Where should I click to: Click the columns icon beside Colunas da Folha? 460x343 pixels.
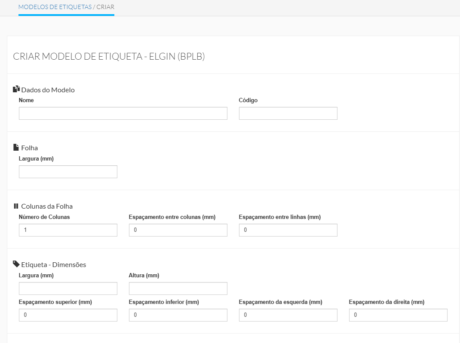pos(16,206)
